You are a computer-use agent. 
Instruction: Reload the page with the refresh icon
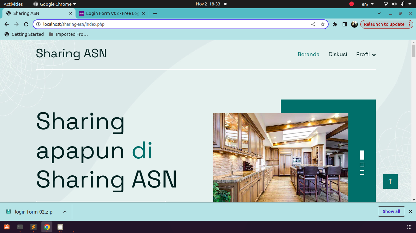(26, 24)
